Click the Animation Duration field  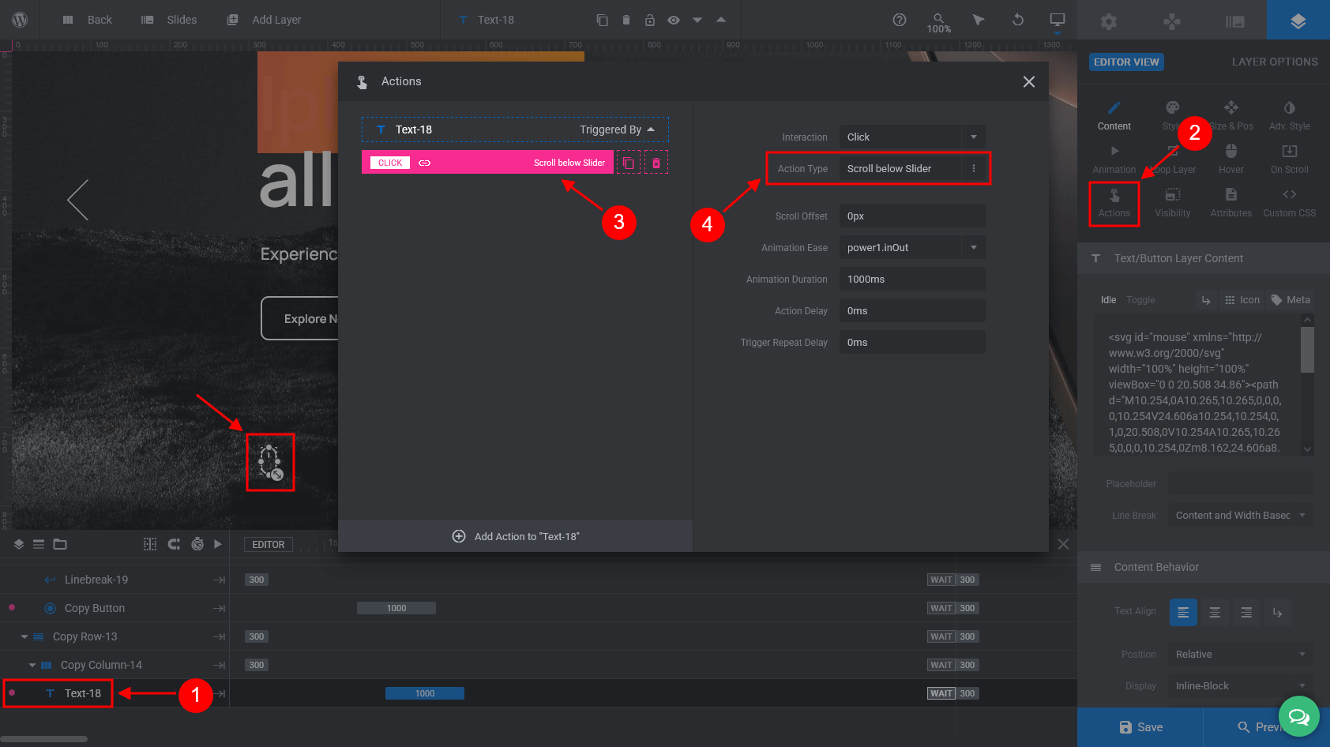click(x=912, y=279)
